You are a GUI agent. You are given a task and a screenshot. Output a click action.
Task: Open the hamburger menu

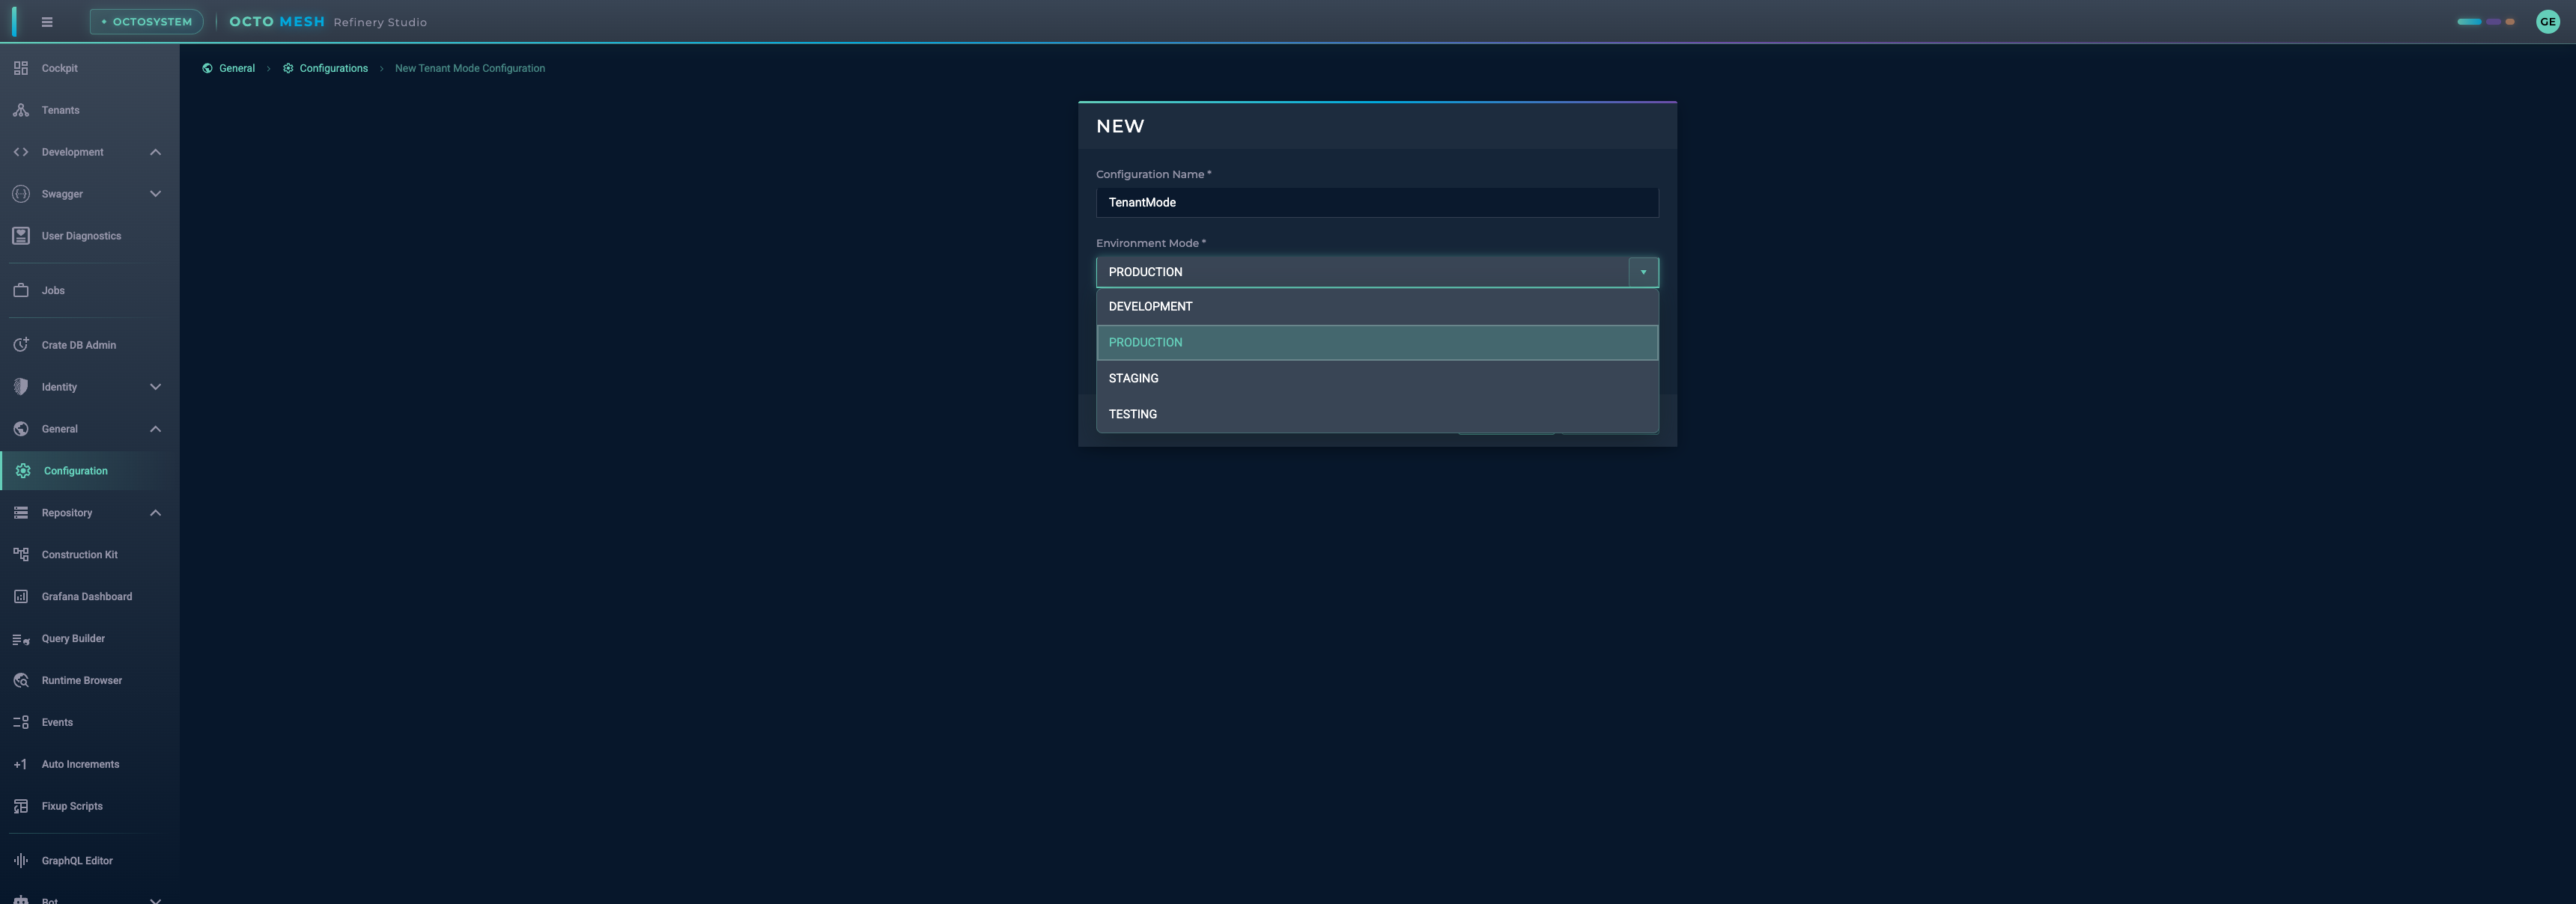tap(47, 21)
